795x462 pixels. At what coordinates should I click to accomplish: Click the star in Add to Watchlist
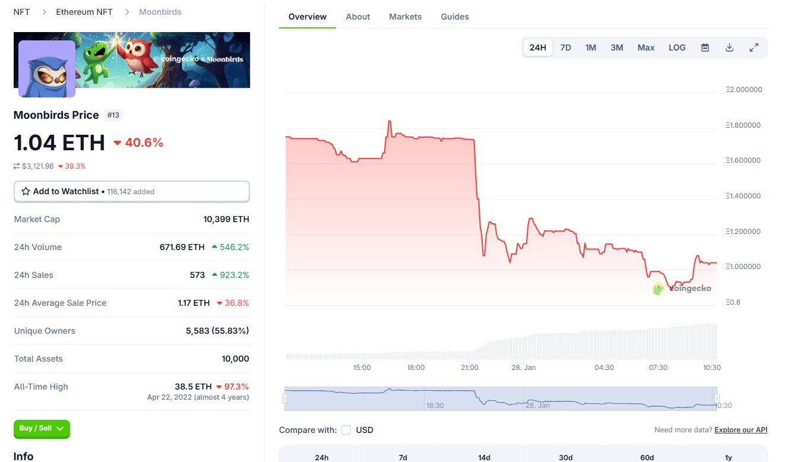(x=25, y=191)
